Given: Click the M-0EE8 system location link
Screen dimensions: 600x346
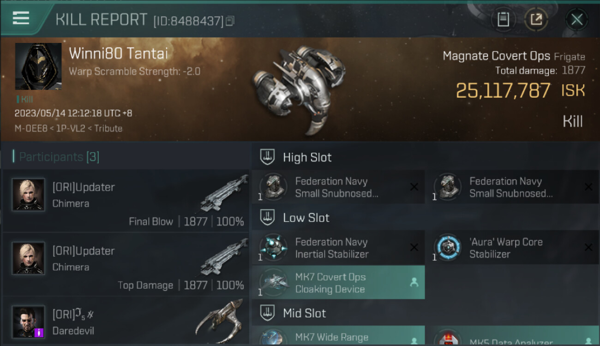Looking at the screenshot, I should 31,129.
